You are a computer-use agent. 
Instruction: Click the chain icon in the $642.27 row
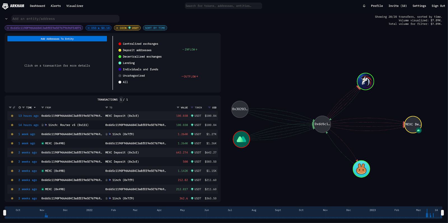12,153
